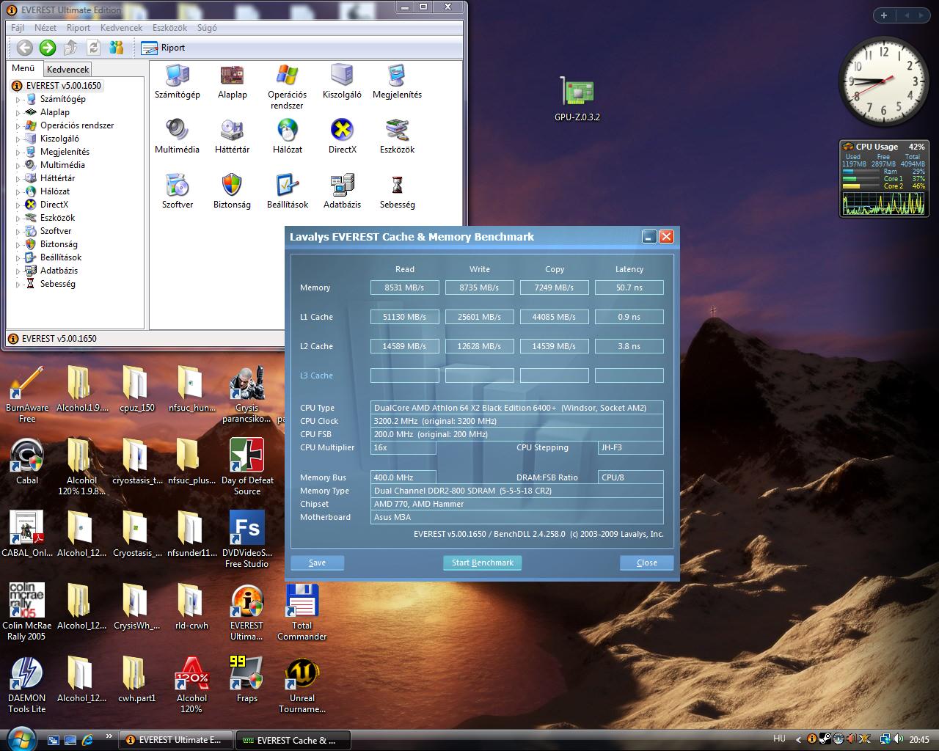The image size is (939, 751).
Task: Open the Fájl menu
Action: (18, 28)
